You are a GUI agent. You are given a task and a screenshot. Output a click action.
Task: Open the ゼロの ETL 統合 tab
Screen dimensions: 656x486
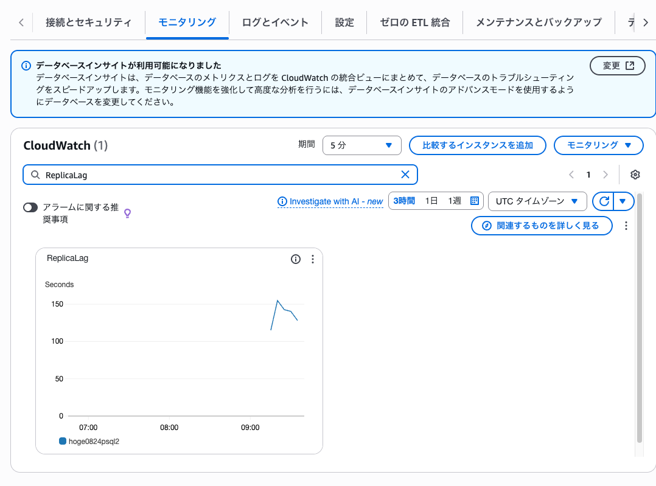(x=414, y=23)
